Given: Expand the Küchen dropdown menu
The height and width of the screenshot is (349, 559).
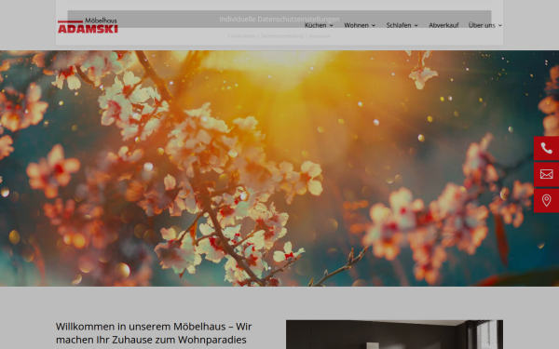Looking at the screenshot, I should (319, 25).
